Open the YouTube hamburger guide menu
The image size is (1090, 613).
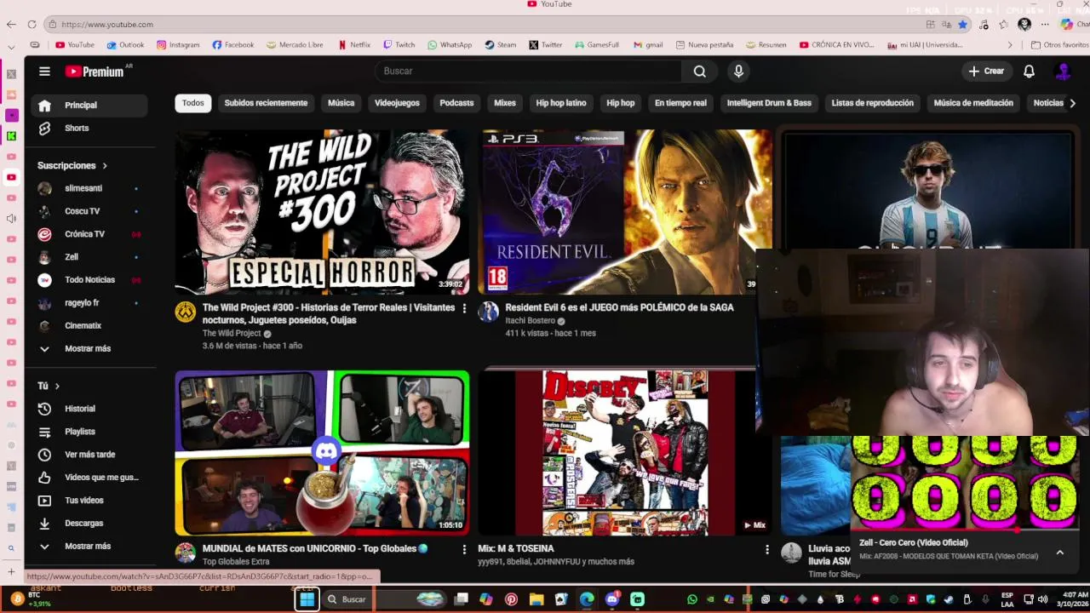pos(44,72)
